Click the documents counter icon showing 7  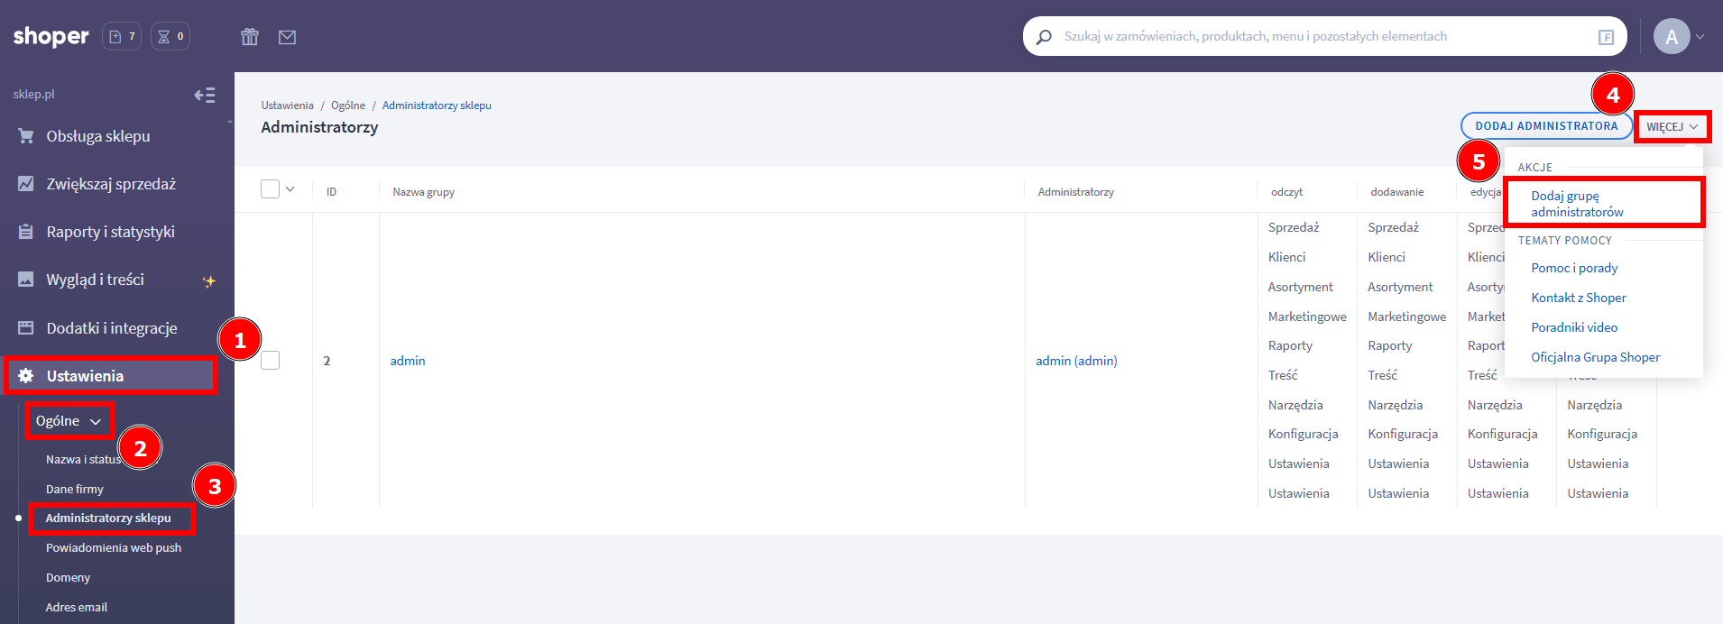122,36
